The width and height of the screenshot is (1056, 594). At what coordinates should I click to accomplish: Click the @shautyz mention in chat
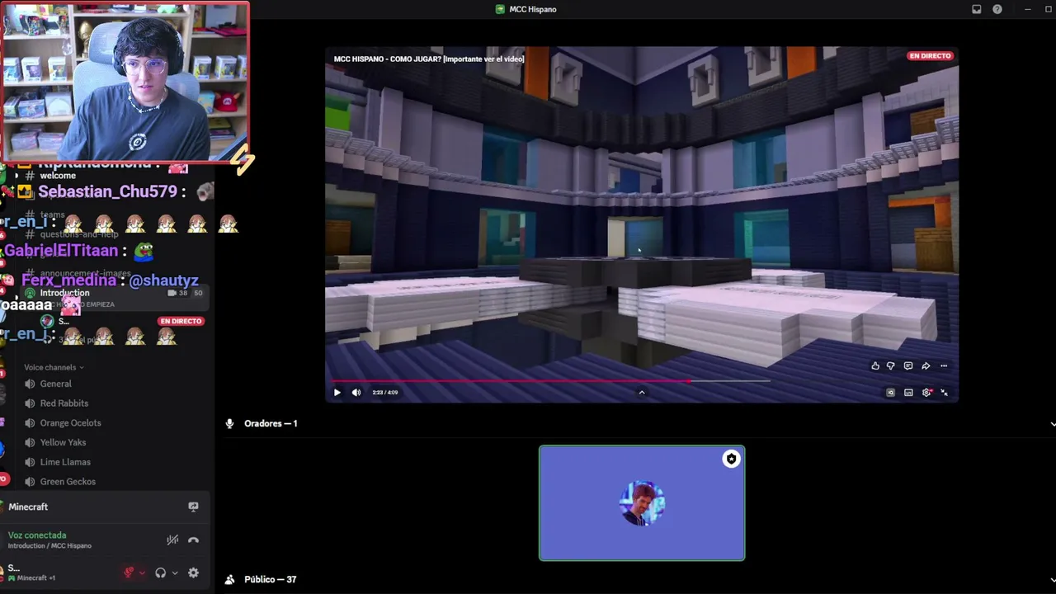[x=163, y=280]
